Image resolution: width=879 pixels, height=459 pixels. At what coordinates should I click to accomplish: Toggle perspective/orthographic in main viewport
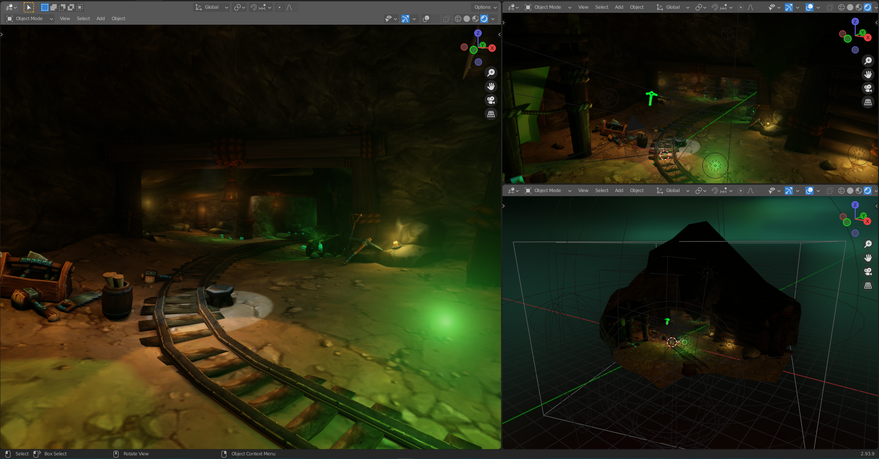pyautogui.click(x=491, y=114)
